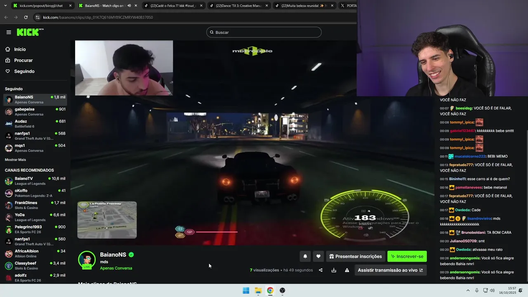This screenshot has width=528, height=297.
Task: Mute the BaianoNS tab via speaker icon
Action: 129,6
